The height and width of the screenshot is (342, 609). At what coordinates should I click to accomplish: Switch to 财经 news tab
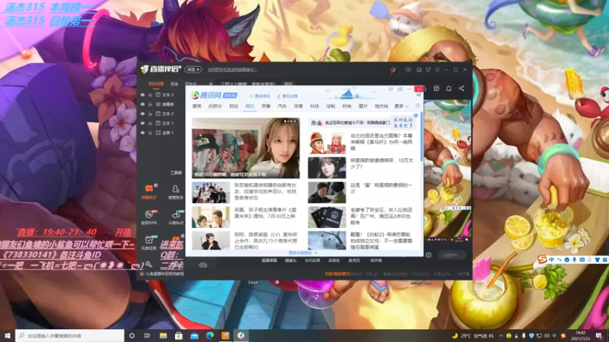[234, 106]
